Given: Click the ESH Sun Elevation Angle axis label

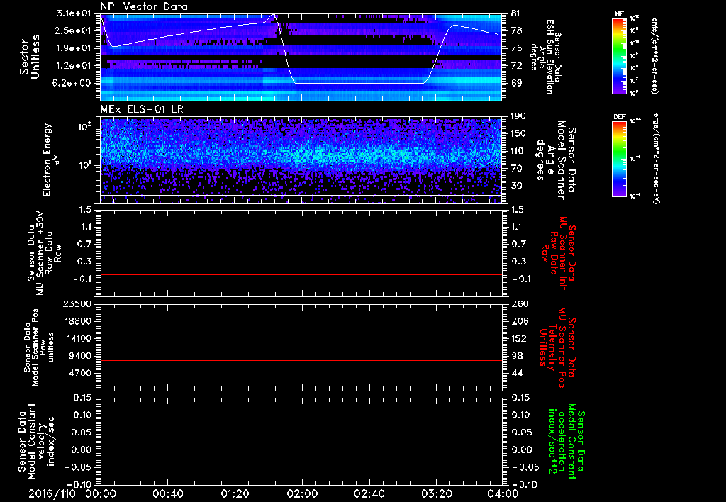Looking at the screenshot, I should click(546, 57).
